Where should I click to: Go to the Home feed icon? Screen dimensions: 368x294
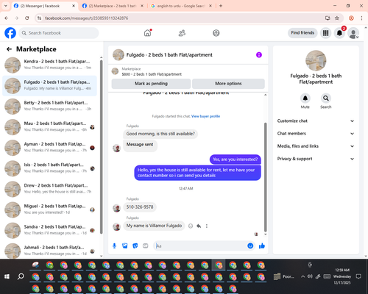148,33
